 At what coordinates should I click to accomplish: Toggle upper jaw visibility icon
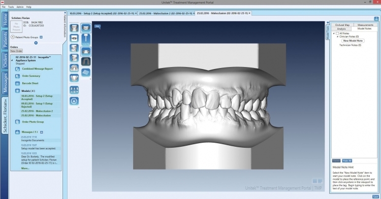pyautogui.click(x=86, y=28)
